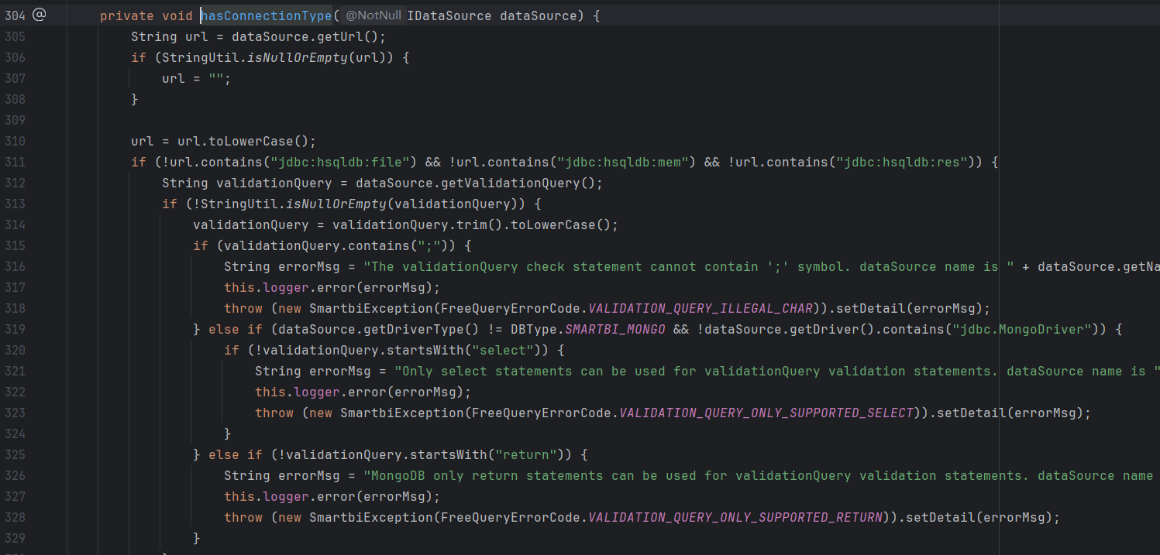Click the SMARTBI_MONGO enum constant
Image resolution: width=1160 pixels, height=555 pixels.
click(x=614, y=329)
